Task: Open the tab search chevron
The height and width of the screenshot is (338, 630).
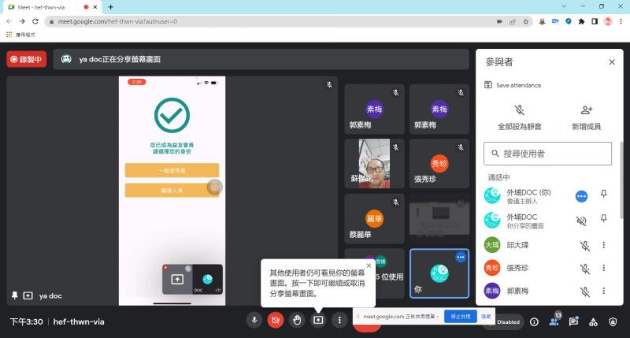Action: click(x=564, y=6)
